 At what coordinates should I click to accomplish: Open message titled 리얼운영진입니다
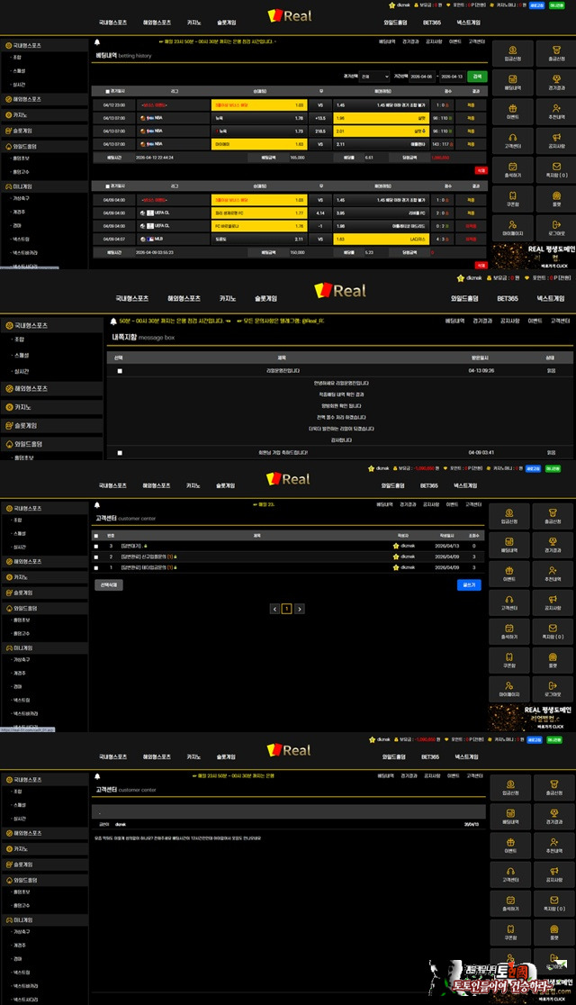pos(283,371)
